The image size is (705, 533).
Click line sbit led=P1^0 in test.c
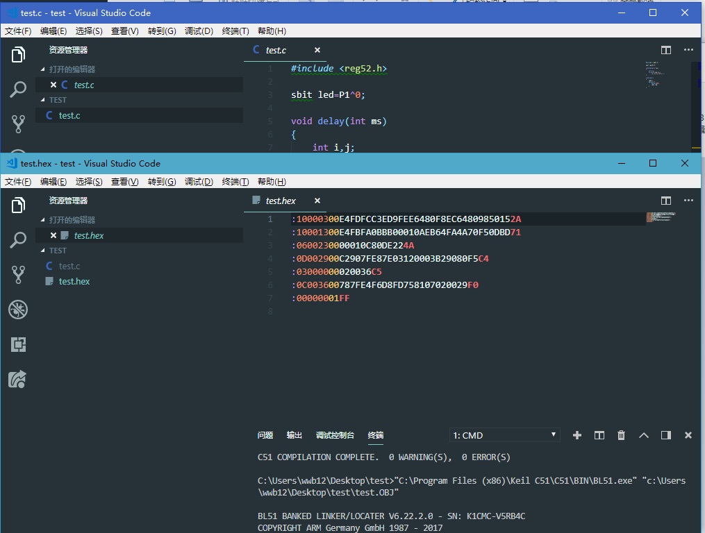click(328, 95)
